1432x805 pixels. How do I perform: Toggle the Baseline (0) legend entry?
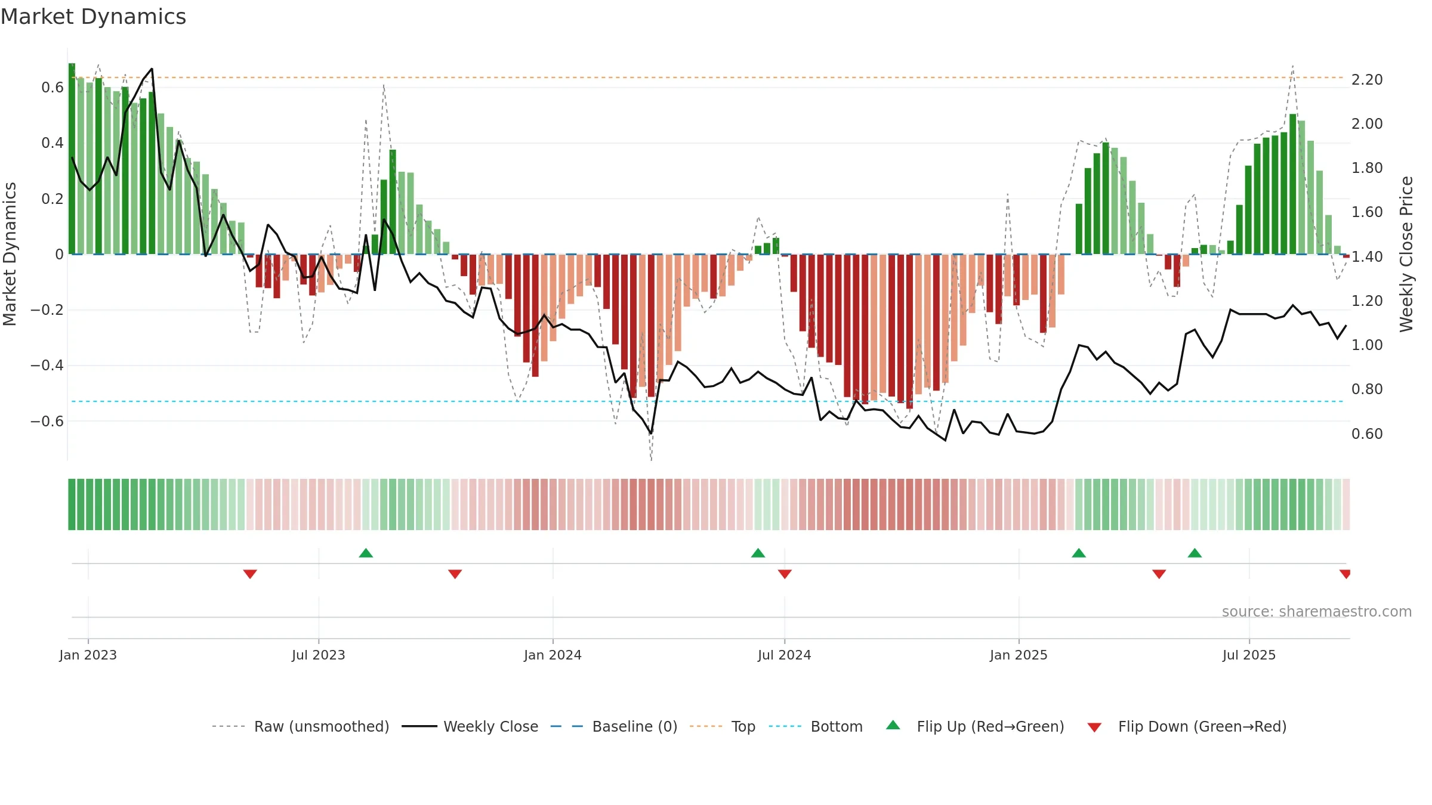point(613,726)
